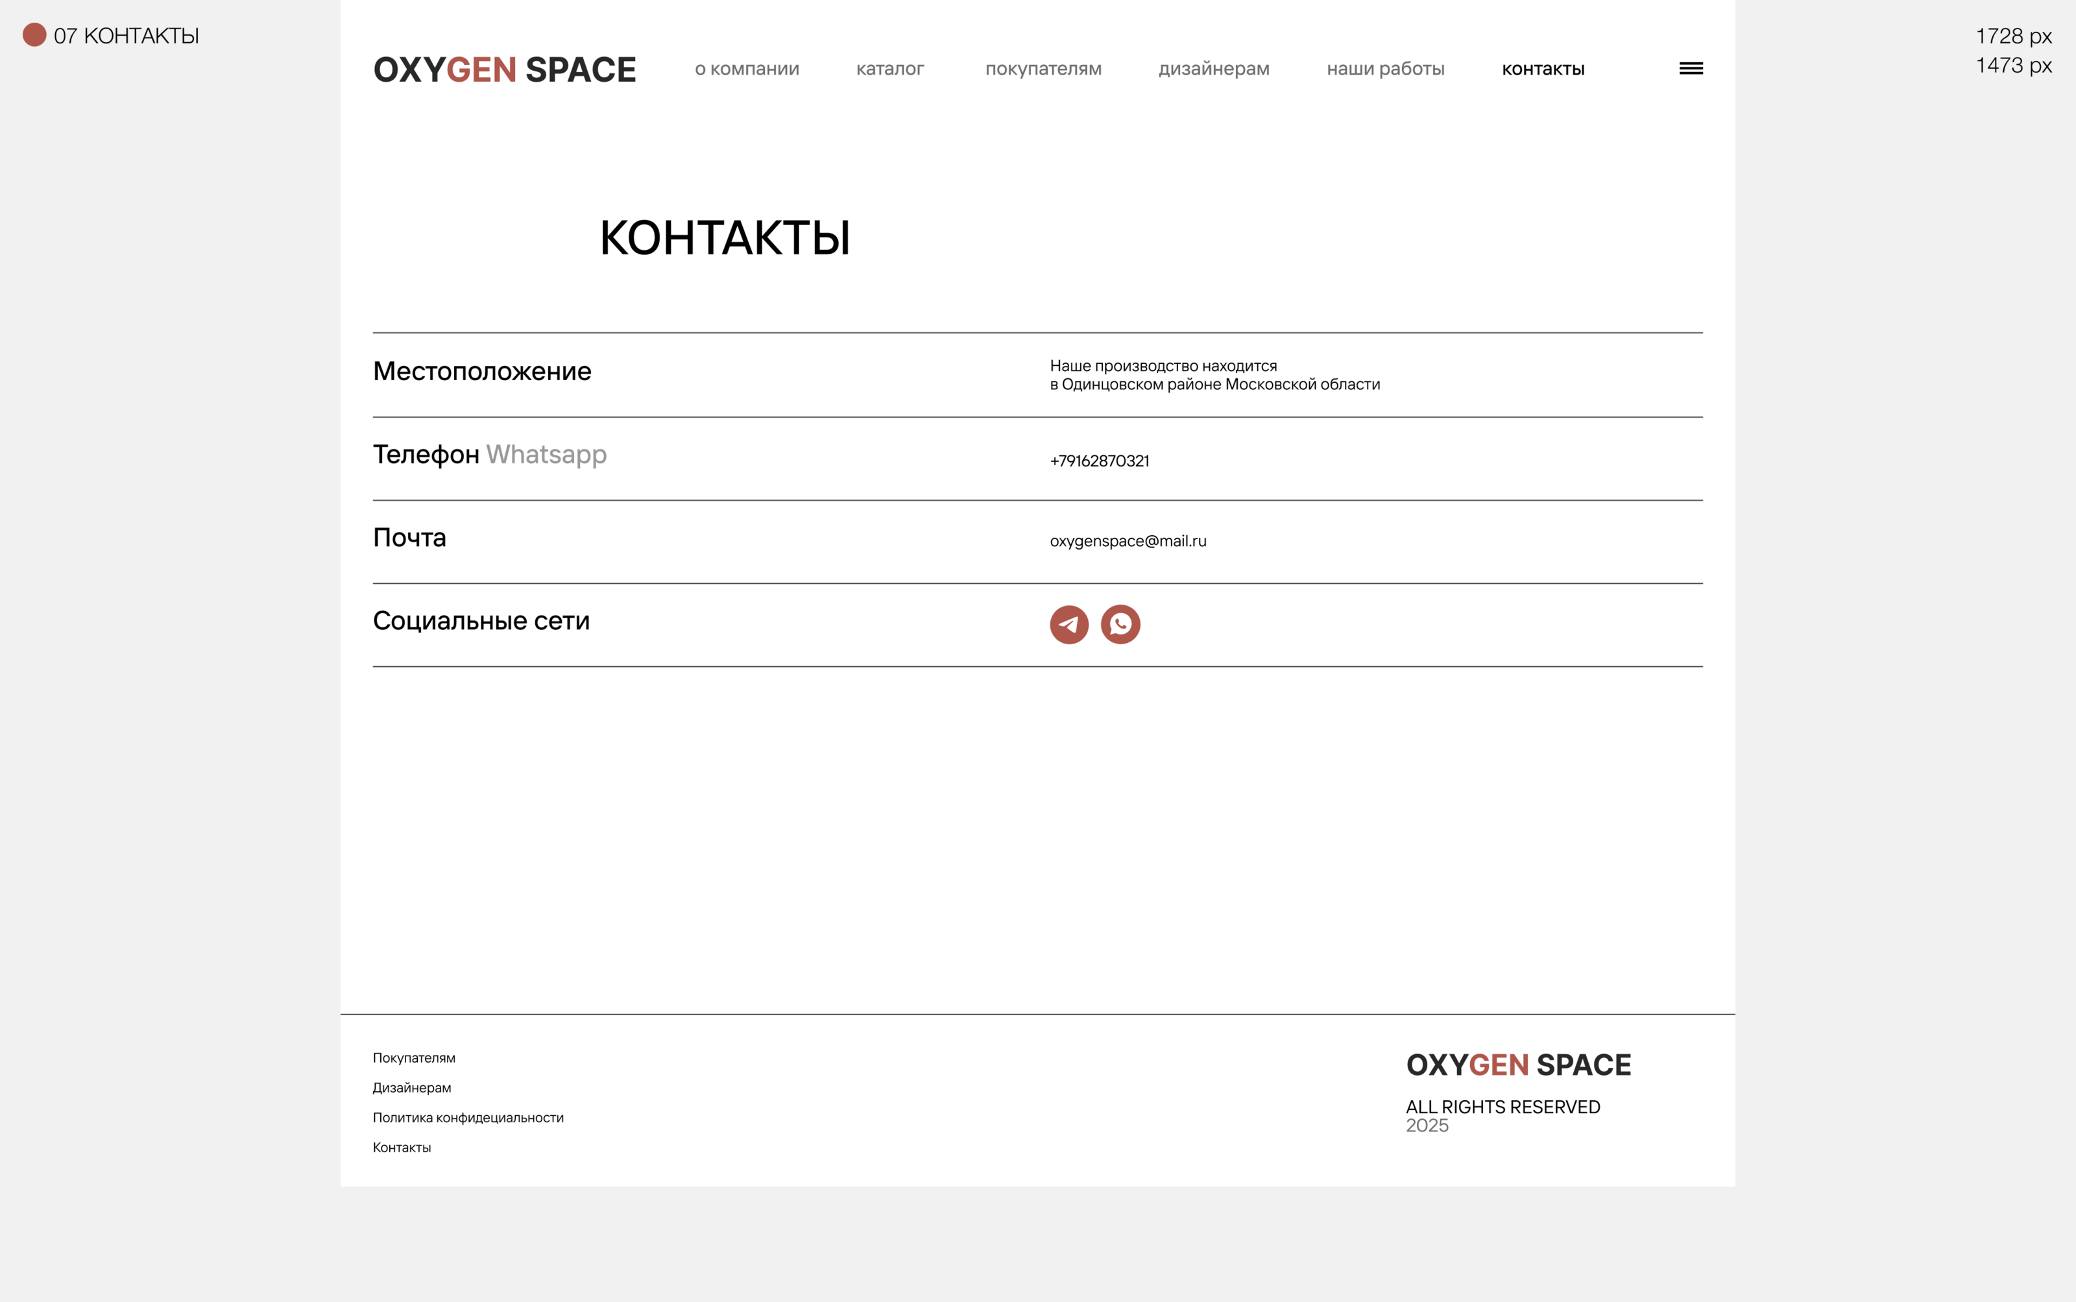
Task: Click the phone number +79162870321
Action: (x=1099, y=461)
